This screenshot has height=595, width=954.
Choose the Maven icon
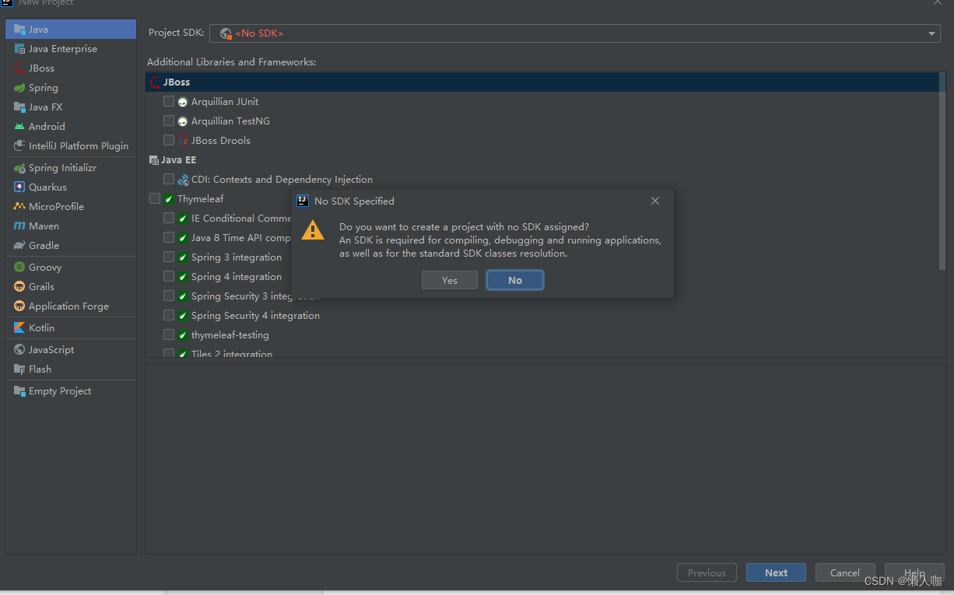click(19, 226)
